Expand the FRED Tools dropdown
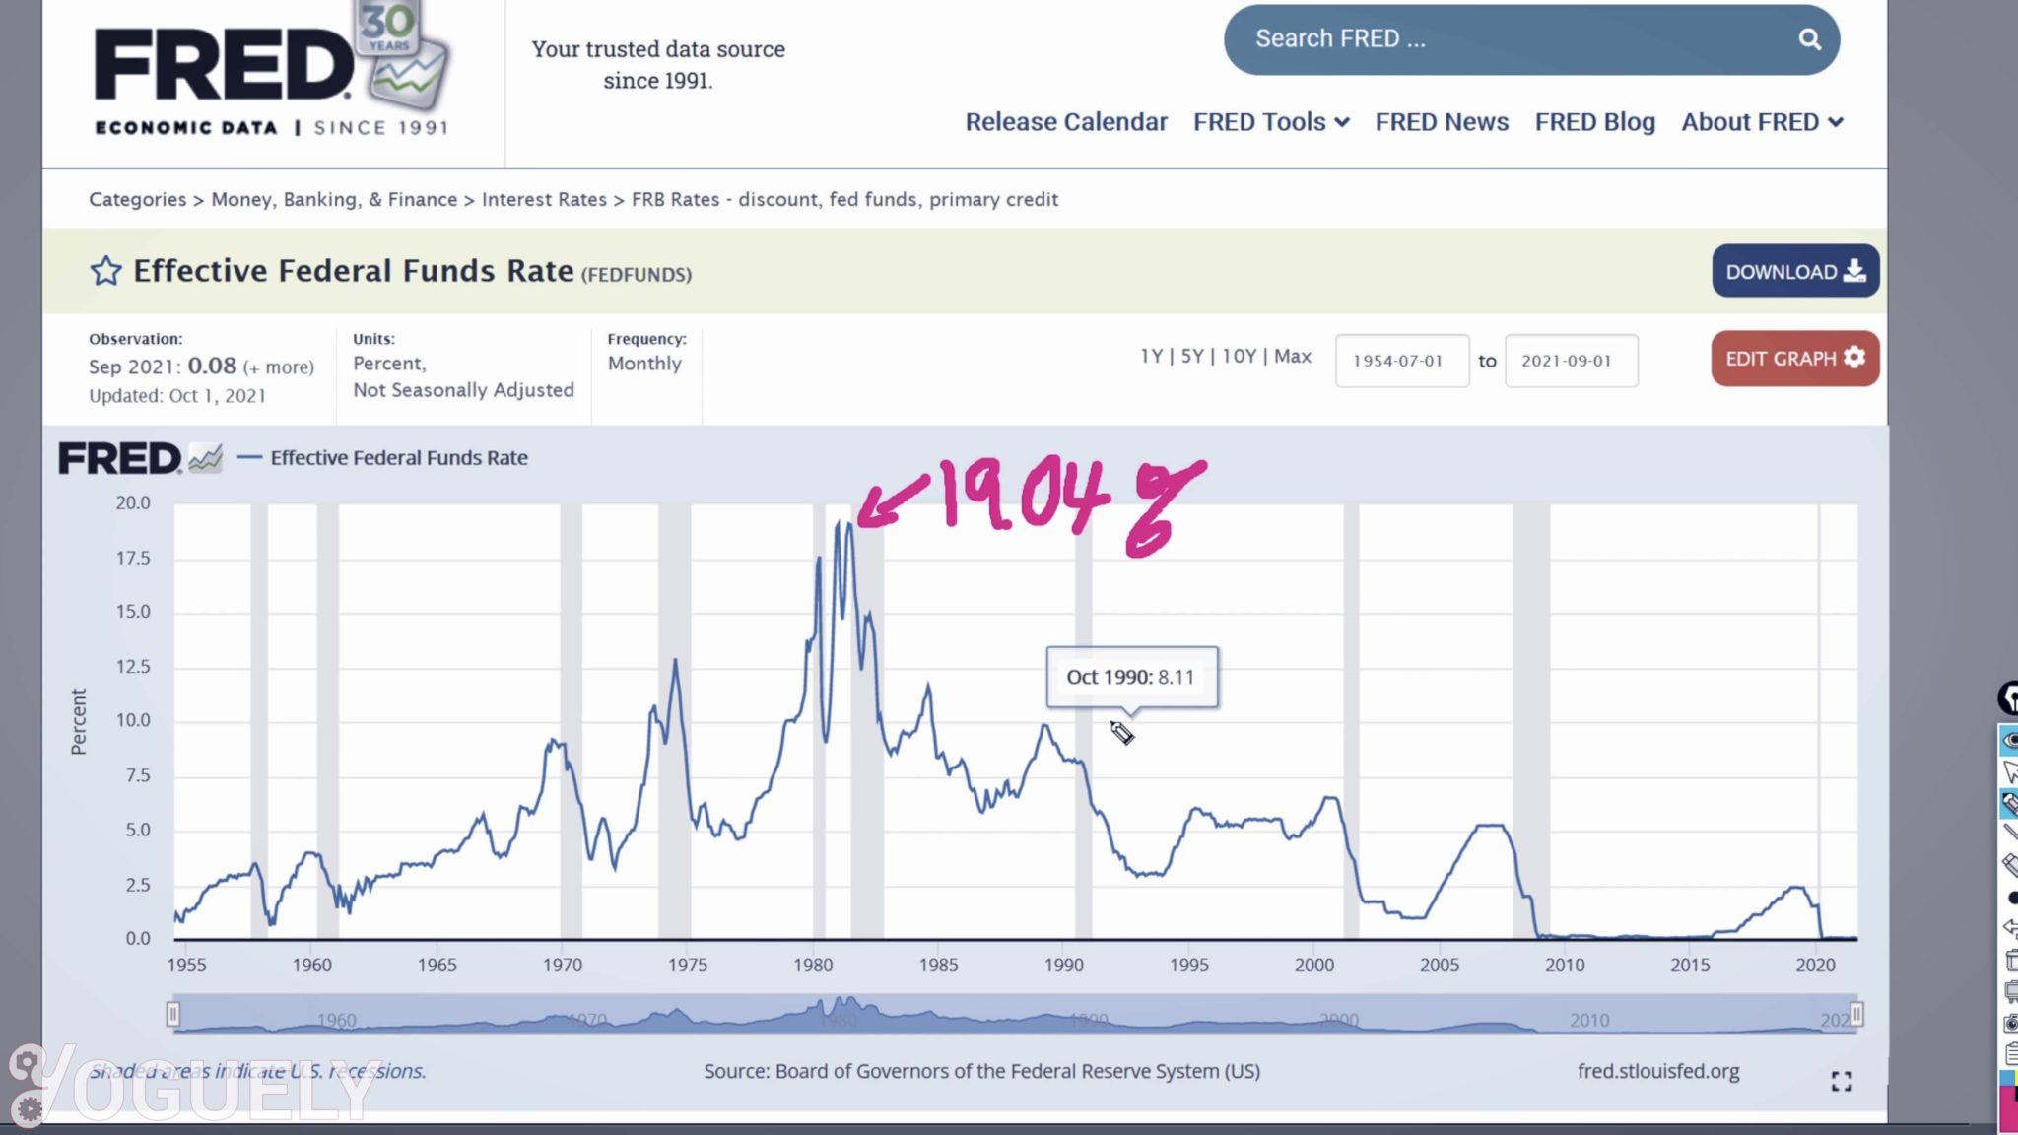The width and height of the screenshot is (2018, 1135). click(1270, 122)
